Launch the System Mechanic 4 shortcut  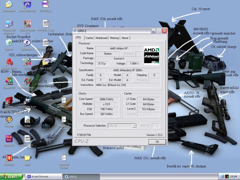tap(9, 100)
